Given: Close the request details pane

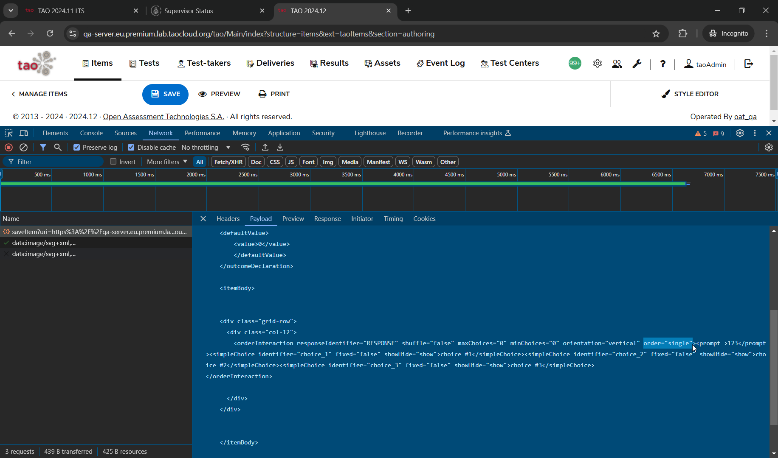Looking at the screenshot, I should (203, 219).
